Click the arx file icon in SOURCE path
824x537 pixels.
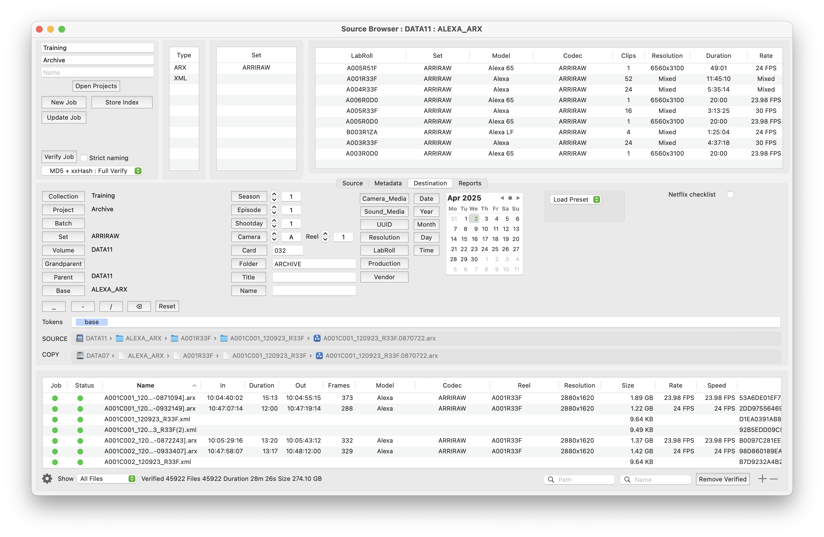click(x=317, y=338)
